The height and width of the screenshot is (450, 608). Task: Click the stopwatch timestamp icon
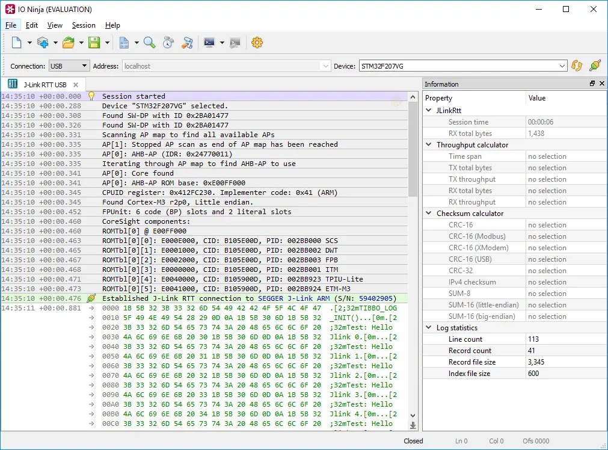(168, 43)
